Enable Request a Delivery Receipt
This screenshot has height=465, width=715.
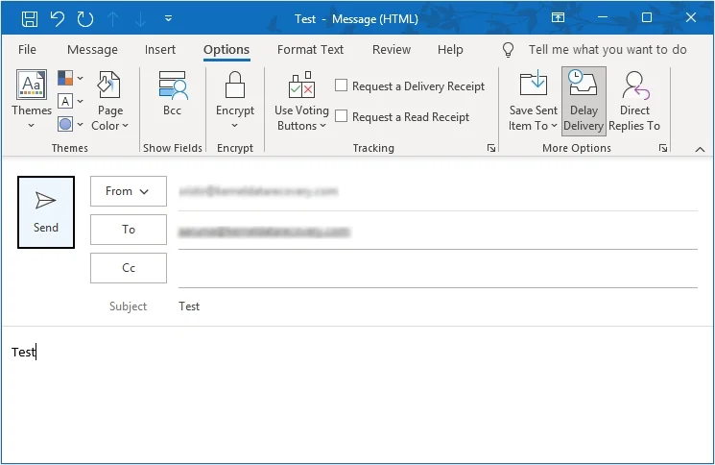tap(341, 86)
